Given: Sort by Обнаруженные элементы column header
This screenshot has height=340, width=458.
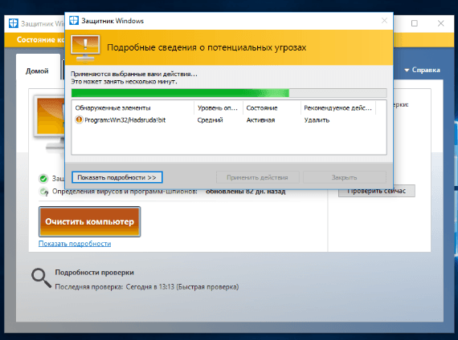Looking at the screenshot, I should point(133,108).
